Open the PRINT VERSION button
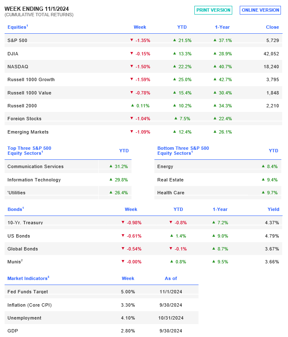Image resolution: width=288 pixels, height=337 pixels. [213, 10]
